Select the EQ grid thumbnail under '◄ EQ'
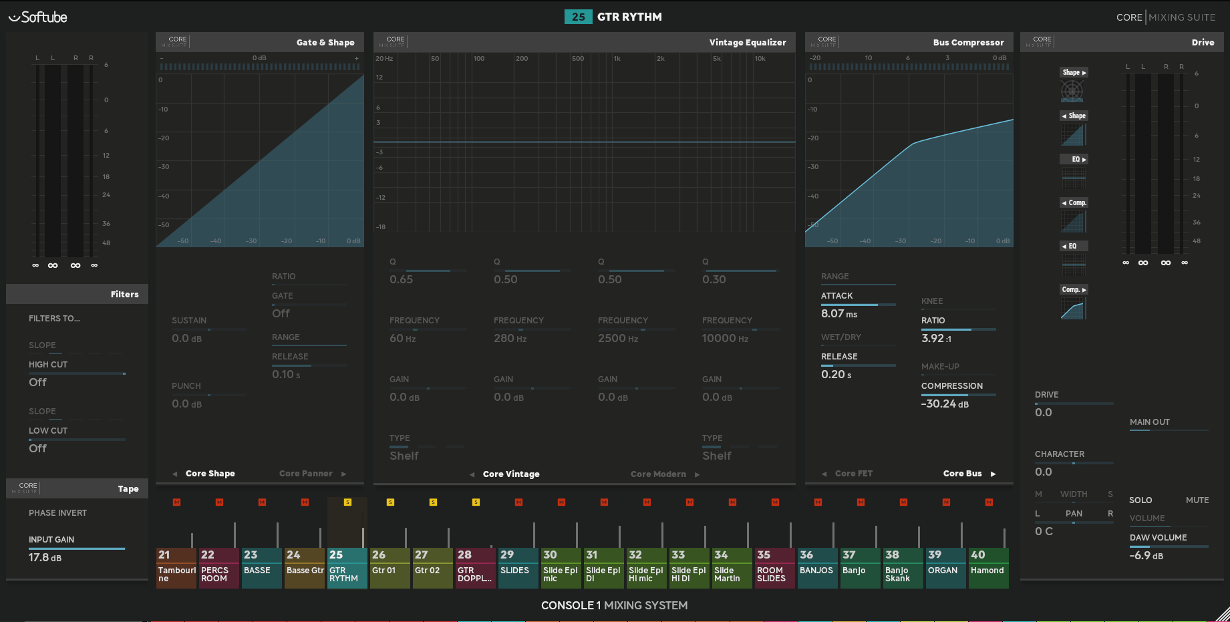 pos(1073,265)
